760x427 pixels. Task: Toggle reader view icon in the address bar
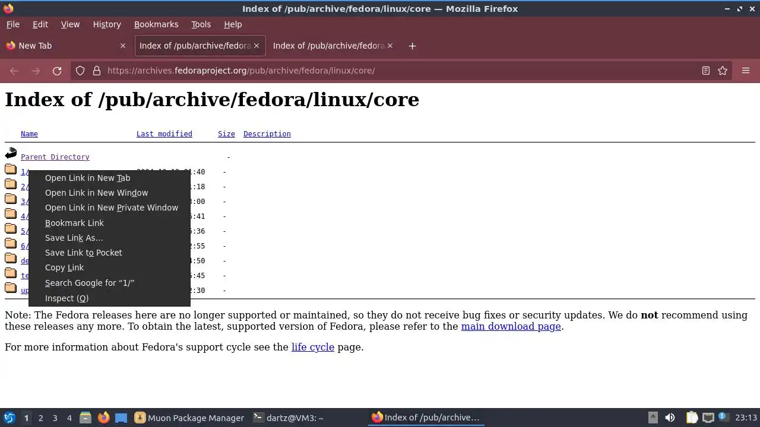pos(706,71)
